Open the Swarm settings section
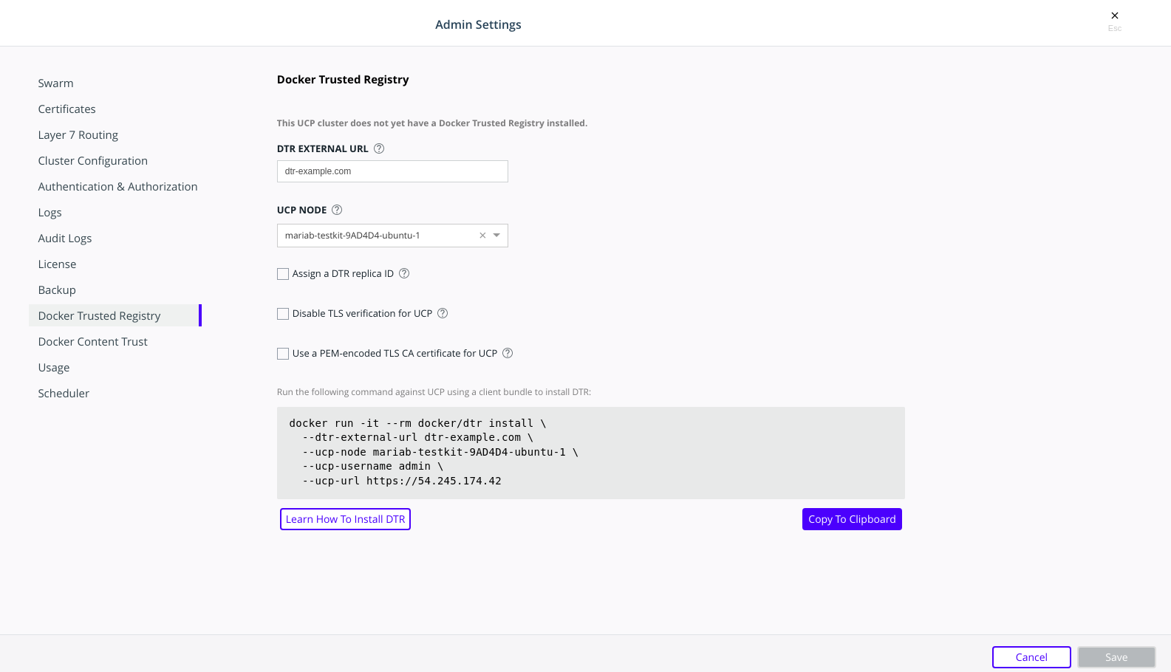Image resolution: width=1171 pixels, height=672 pixels. click(56, 83)
